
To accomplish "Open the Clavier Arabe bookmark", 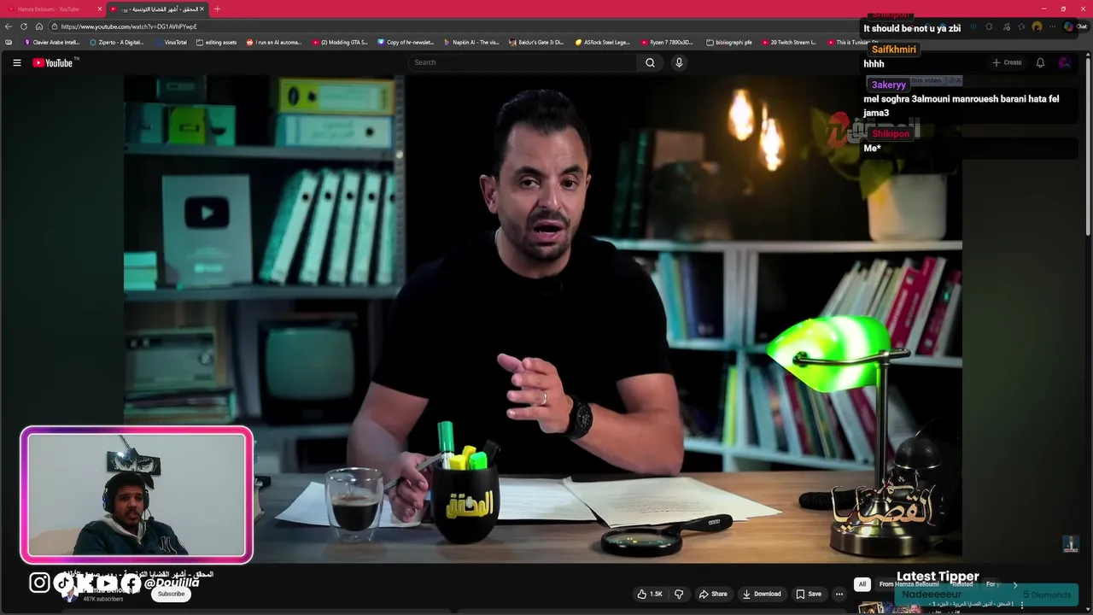I will click(x=52, y=42).
